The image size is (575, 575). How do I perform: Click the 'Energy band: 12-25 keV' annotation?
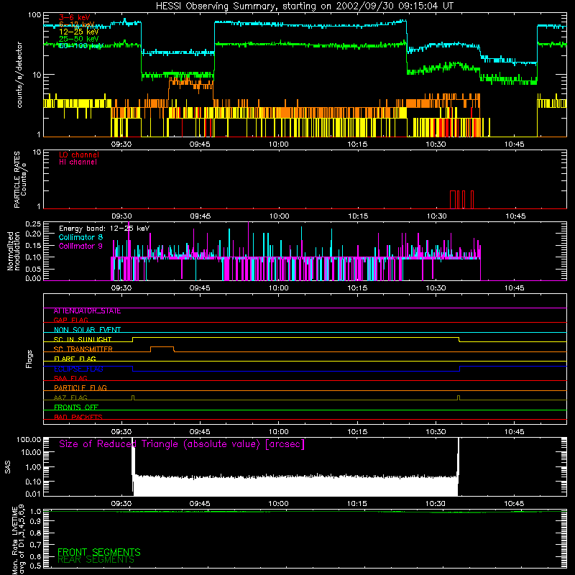click(x=104, y=229)
